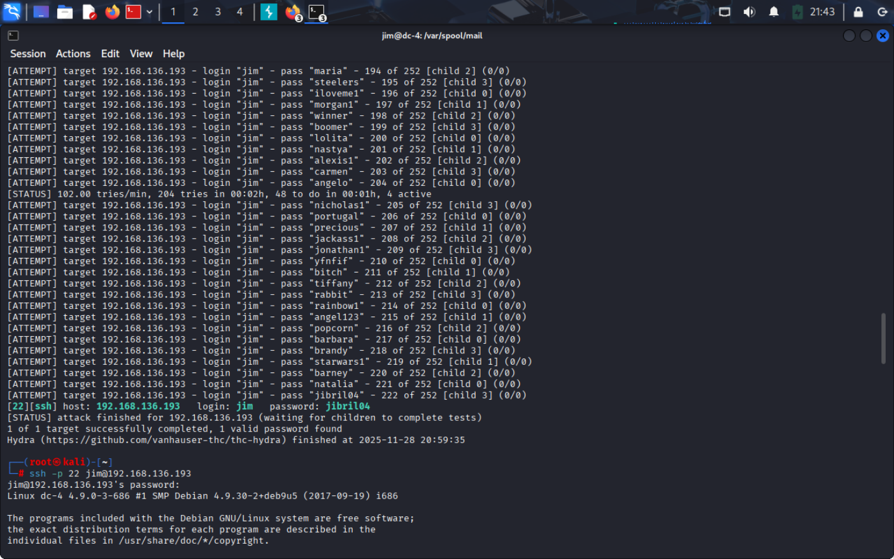Expand the terminal launcher dropdown arrow
894x559 pixels.
coord(149,11)
